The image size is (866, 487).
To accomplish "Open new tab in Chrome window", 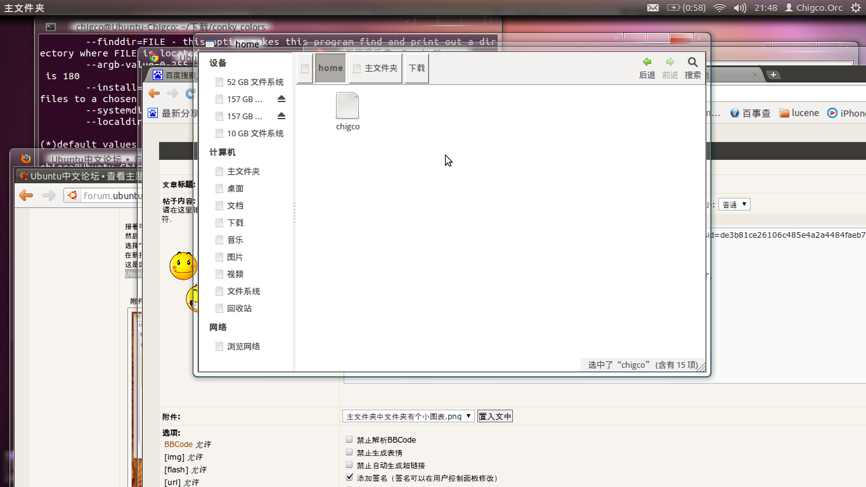I will (773, 75).
